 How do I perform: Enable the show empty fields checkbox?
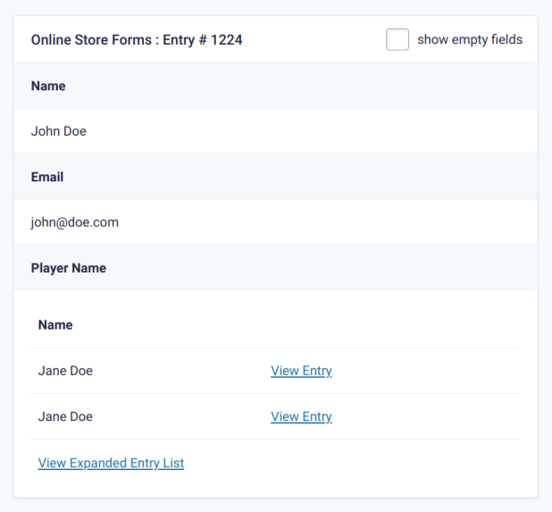pyautogui.click(x=397, y=39)
